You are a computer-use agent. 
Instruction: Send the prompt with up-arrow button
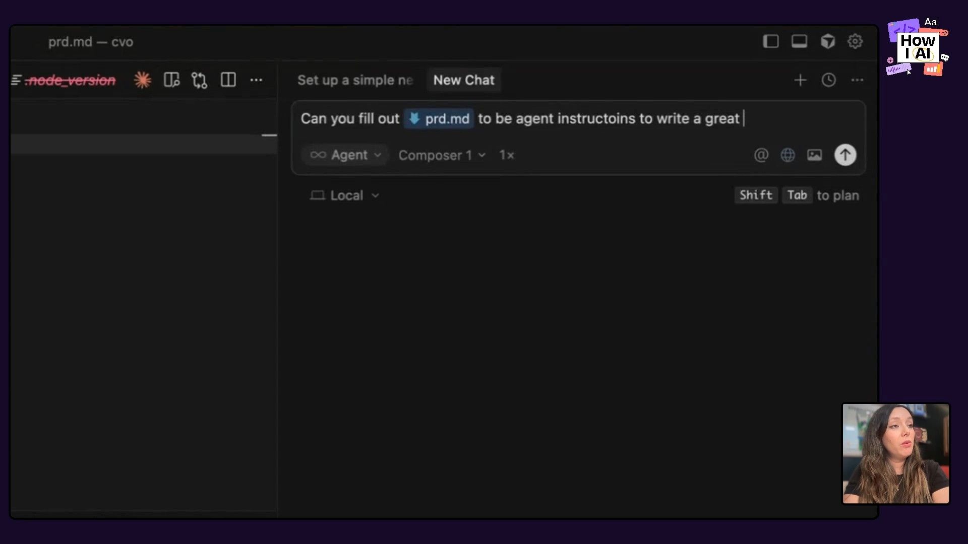(845, 155)
